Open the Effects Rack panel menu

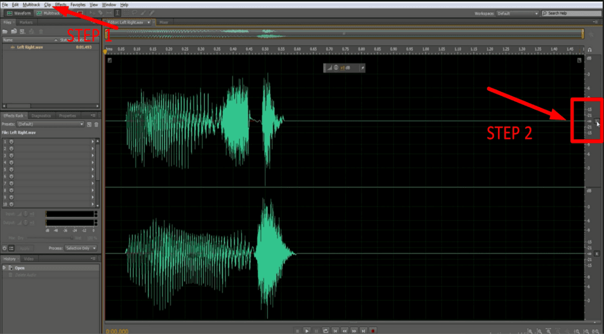[93, 115]
